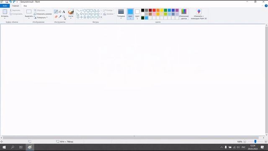Open the Brushes (Кисти) dropdown arrow

[71, 18]
